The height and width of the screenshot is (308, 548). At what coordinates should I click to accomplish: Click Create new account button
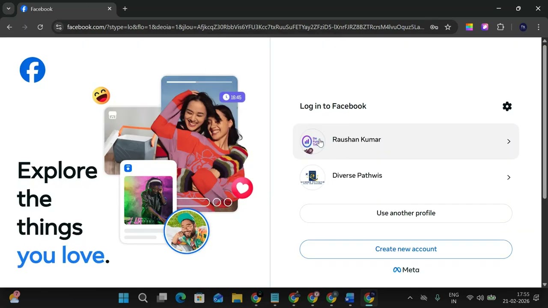[x=406, y=249]
